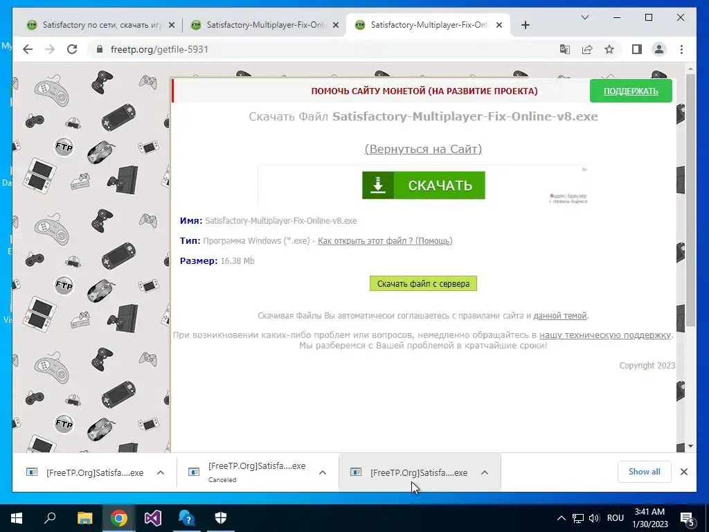Open File Explorer from taskbar
This screenshot has width=709, height=532.
click(84, 518)
